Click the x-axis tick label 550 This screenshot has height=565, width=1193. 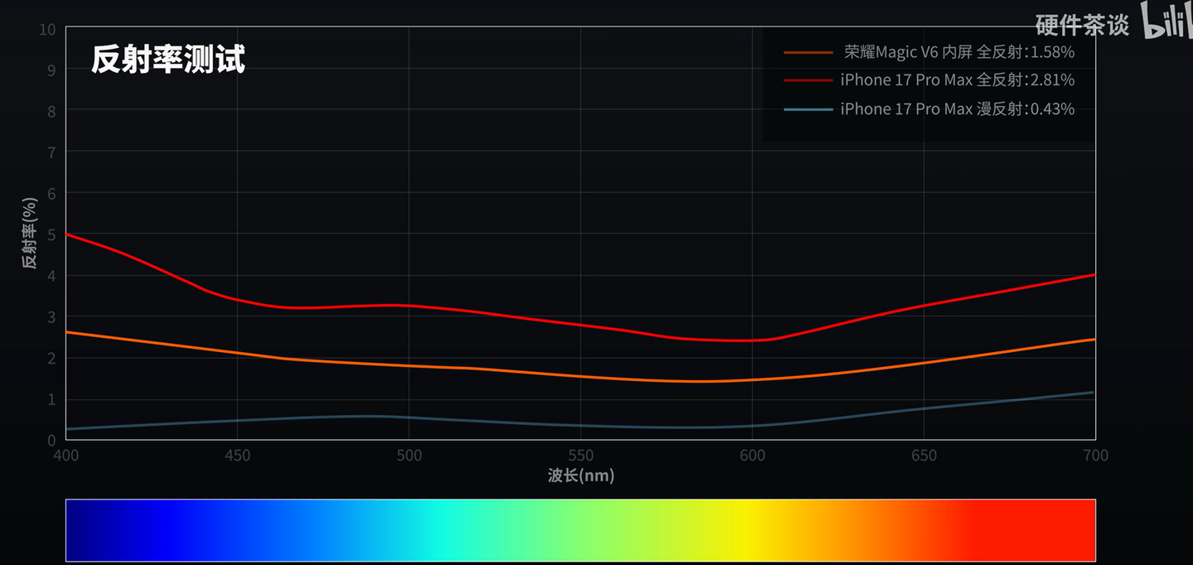(x=581, y=455)
